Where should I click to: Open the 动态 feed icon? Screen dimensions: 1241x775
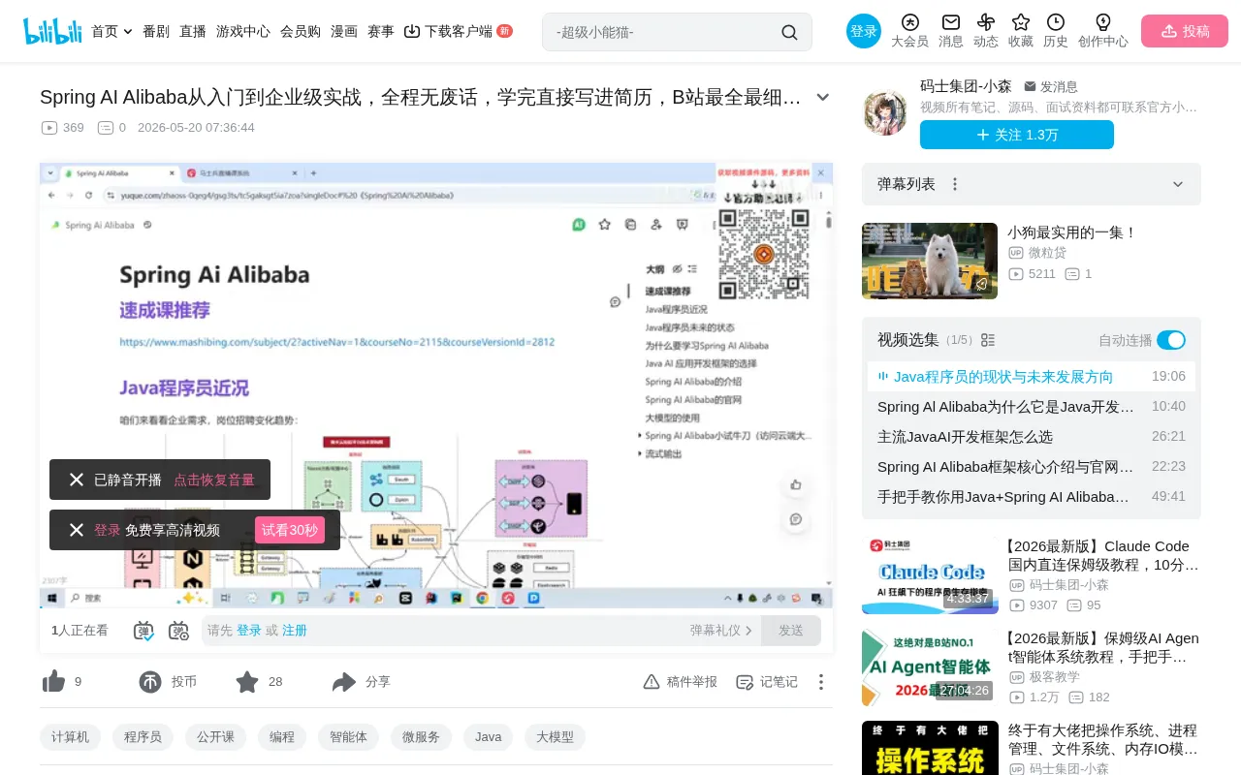[986, 31]
